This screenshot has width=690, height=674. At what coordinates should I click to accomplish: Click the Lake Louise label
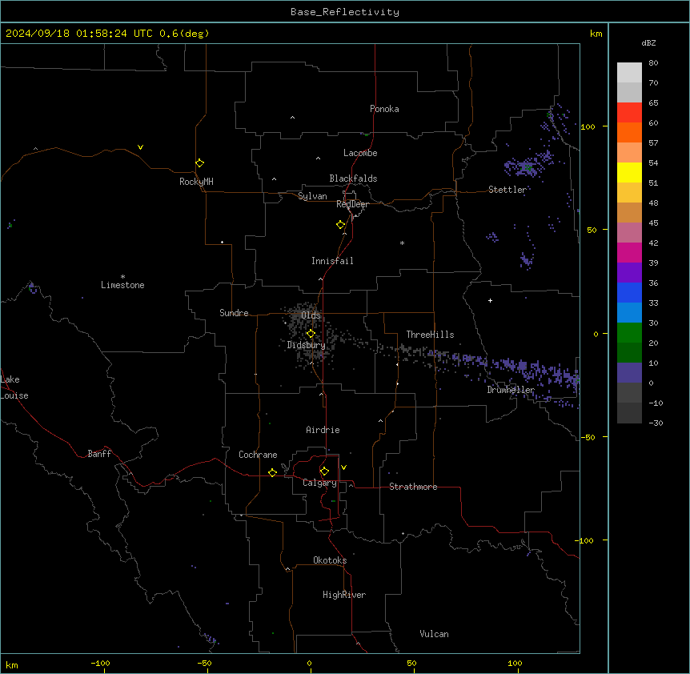(x=14, y=387)
